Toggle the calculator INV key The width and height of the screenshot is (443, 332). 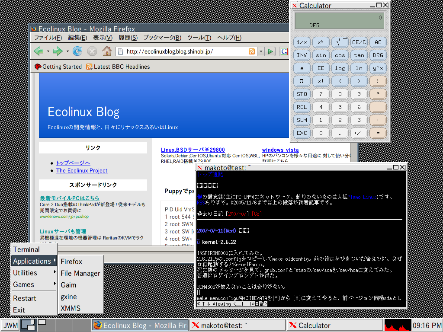(302, 55)
